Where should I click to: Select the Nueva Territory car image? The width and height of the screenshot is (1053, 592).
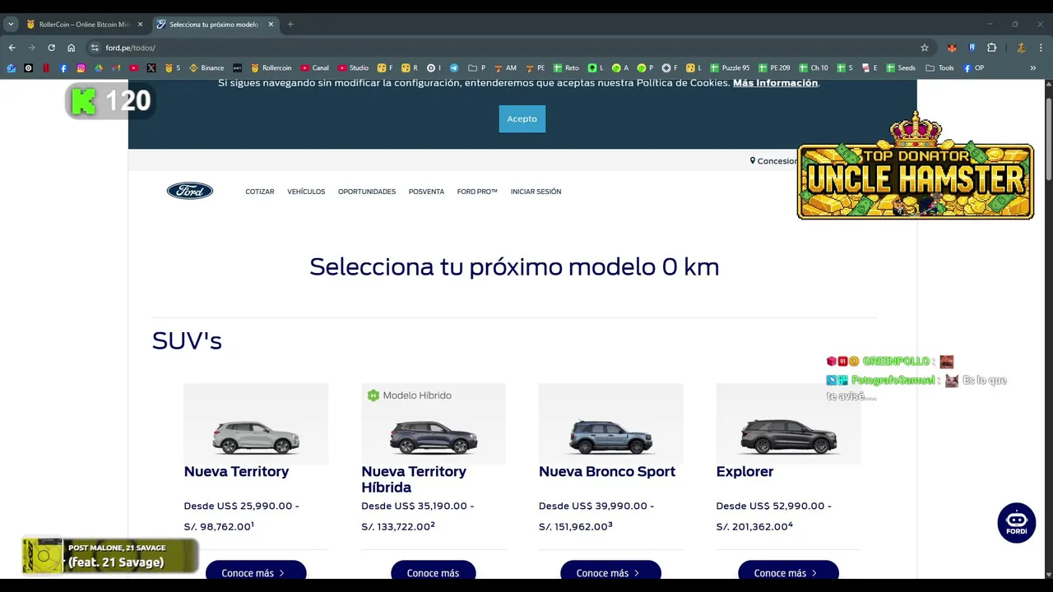[x=256, y=423]
